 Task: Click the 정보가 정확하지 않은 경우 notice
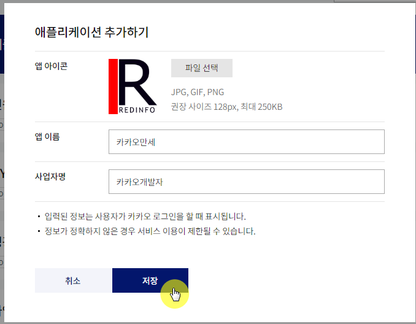click(x=150, y=231)
